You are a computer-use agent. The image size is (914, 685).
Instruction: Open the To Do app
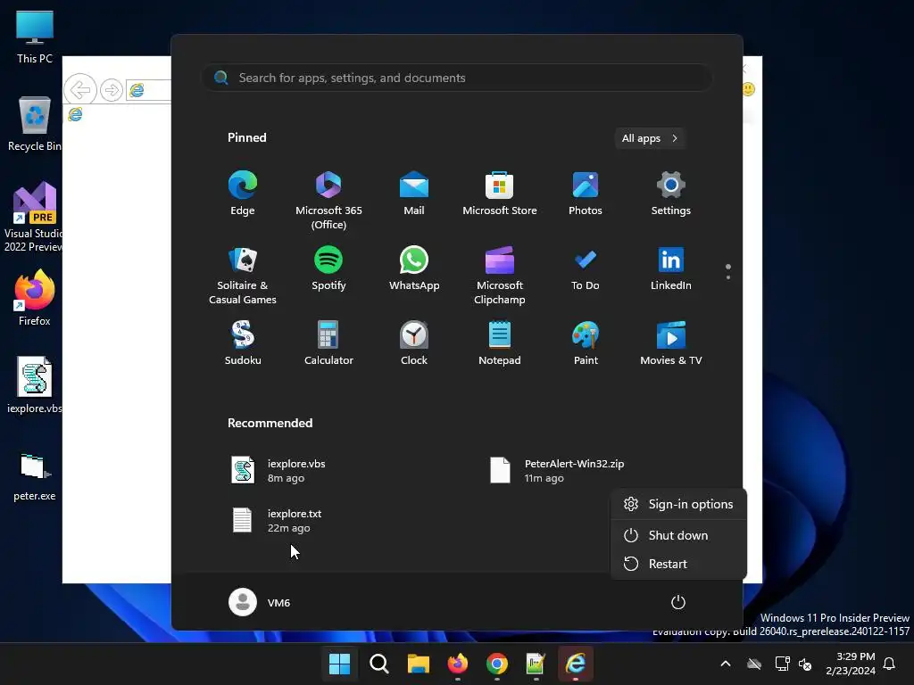[x=586, y=268]
